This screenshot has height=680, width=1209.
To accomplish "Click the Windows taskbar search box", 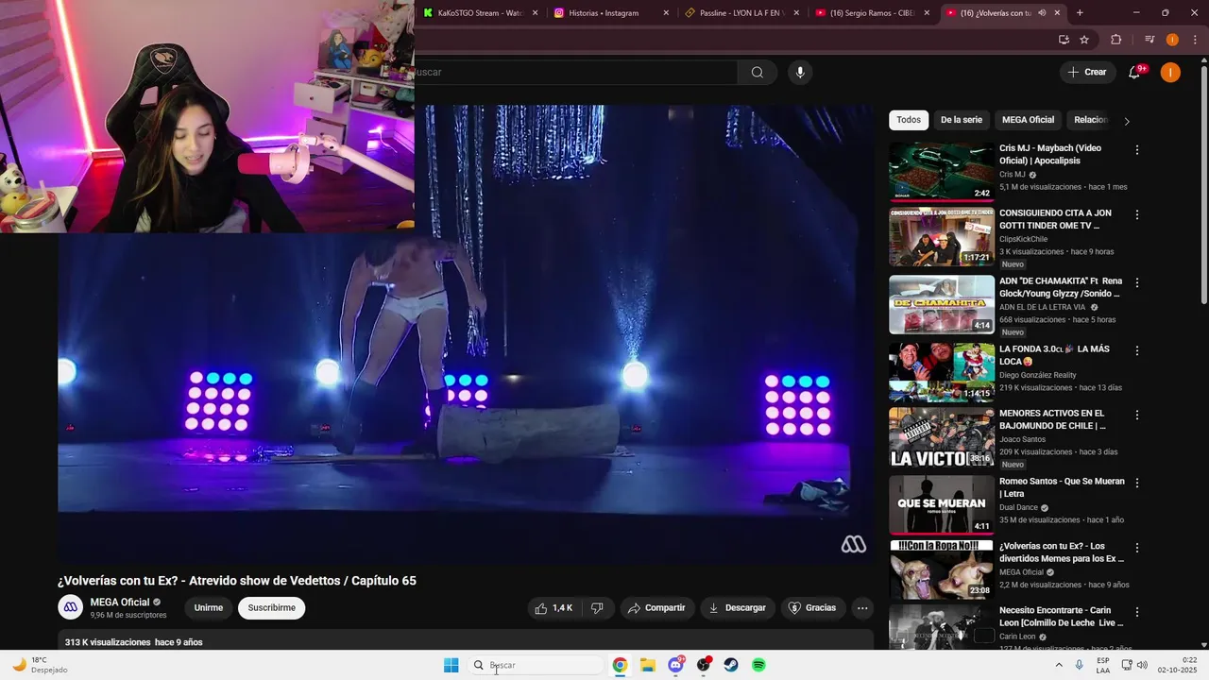I will click(x=536, y=665).
